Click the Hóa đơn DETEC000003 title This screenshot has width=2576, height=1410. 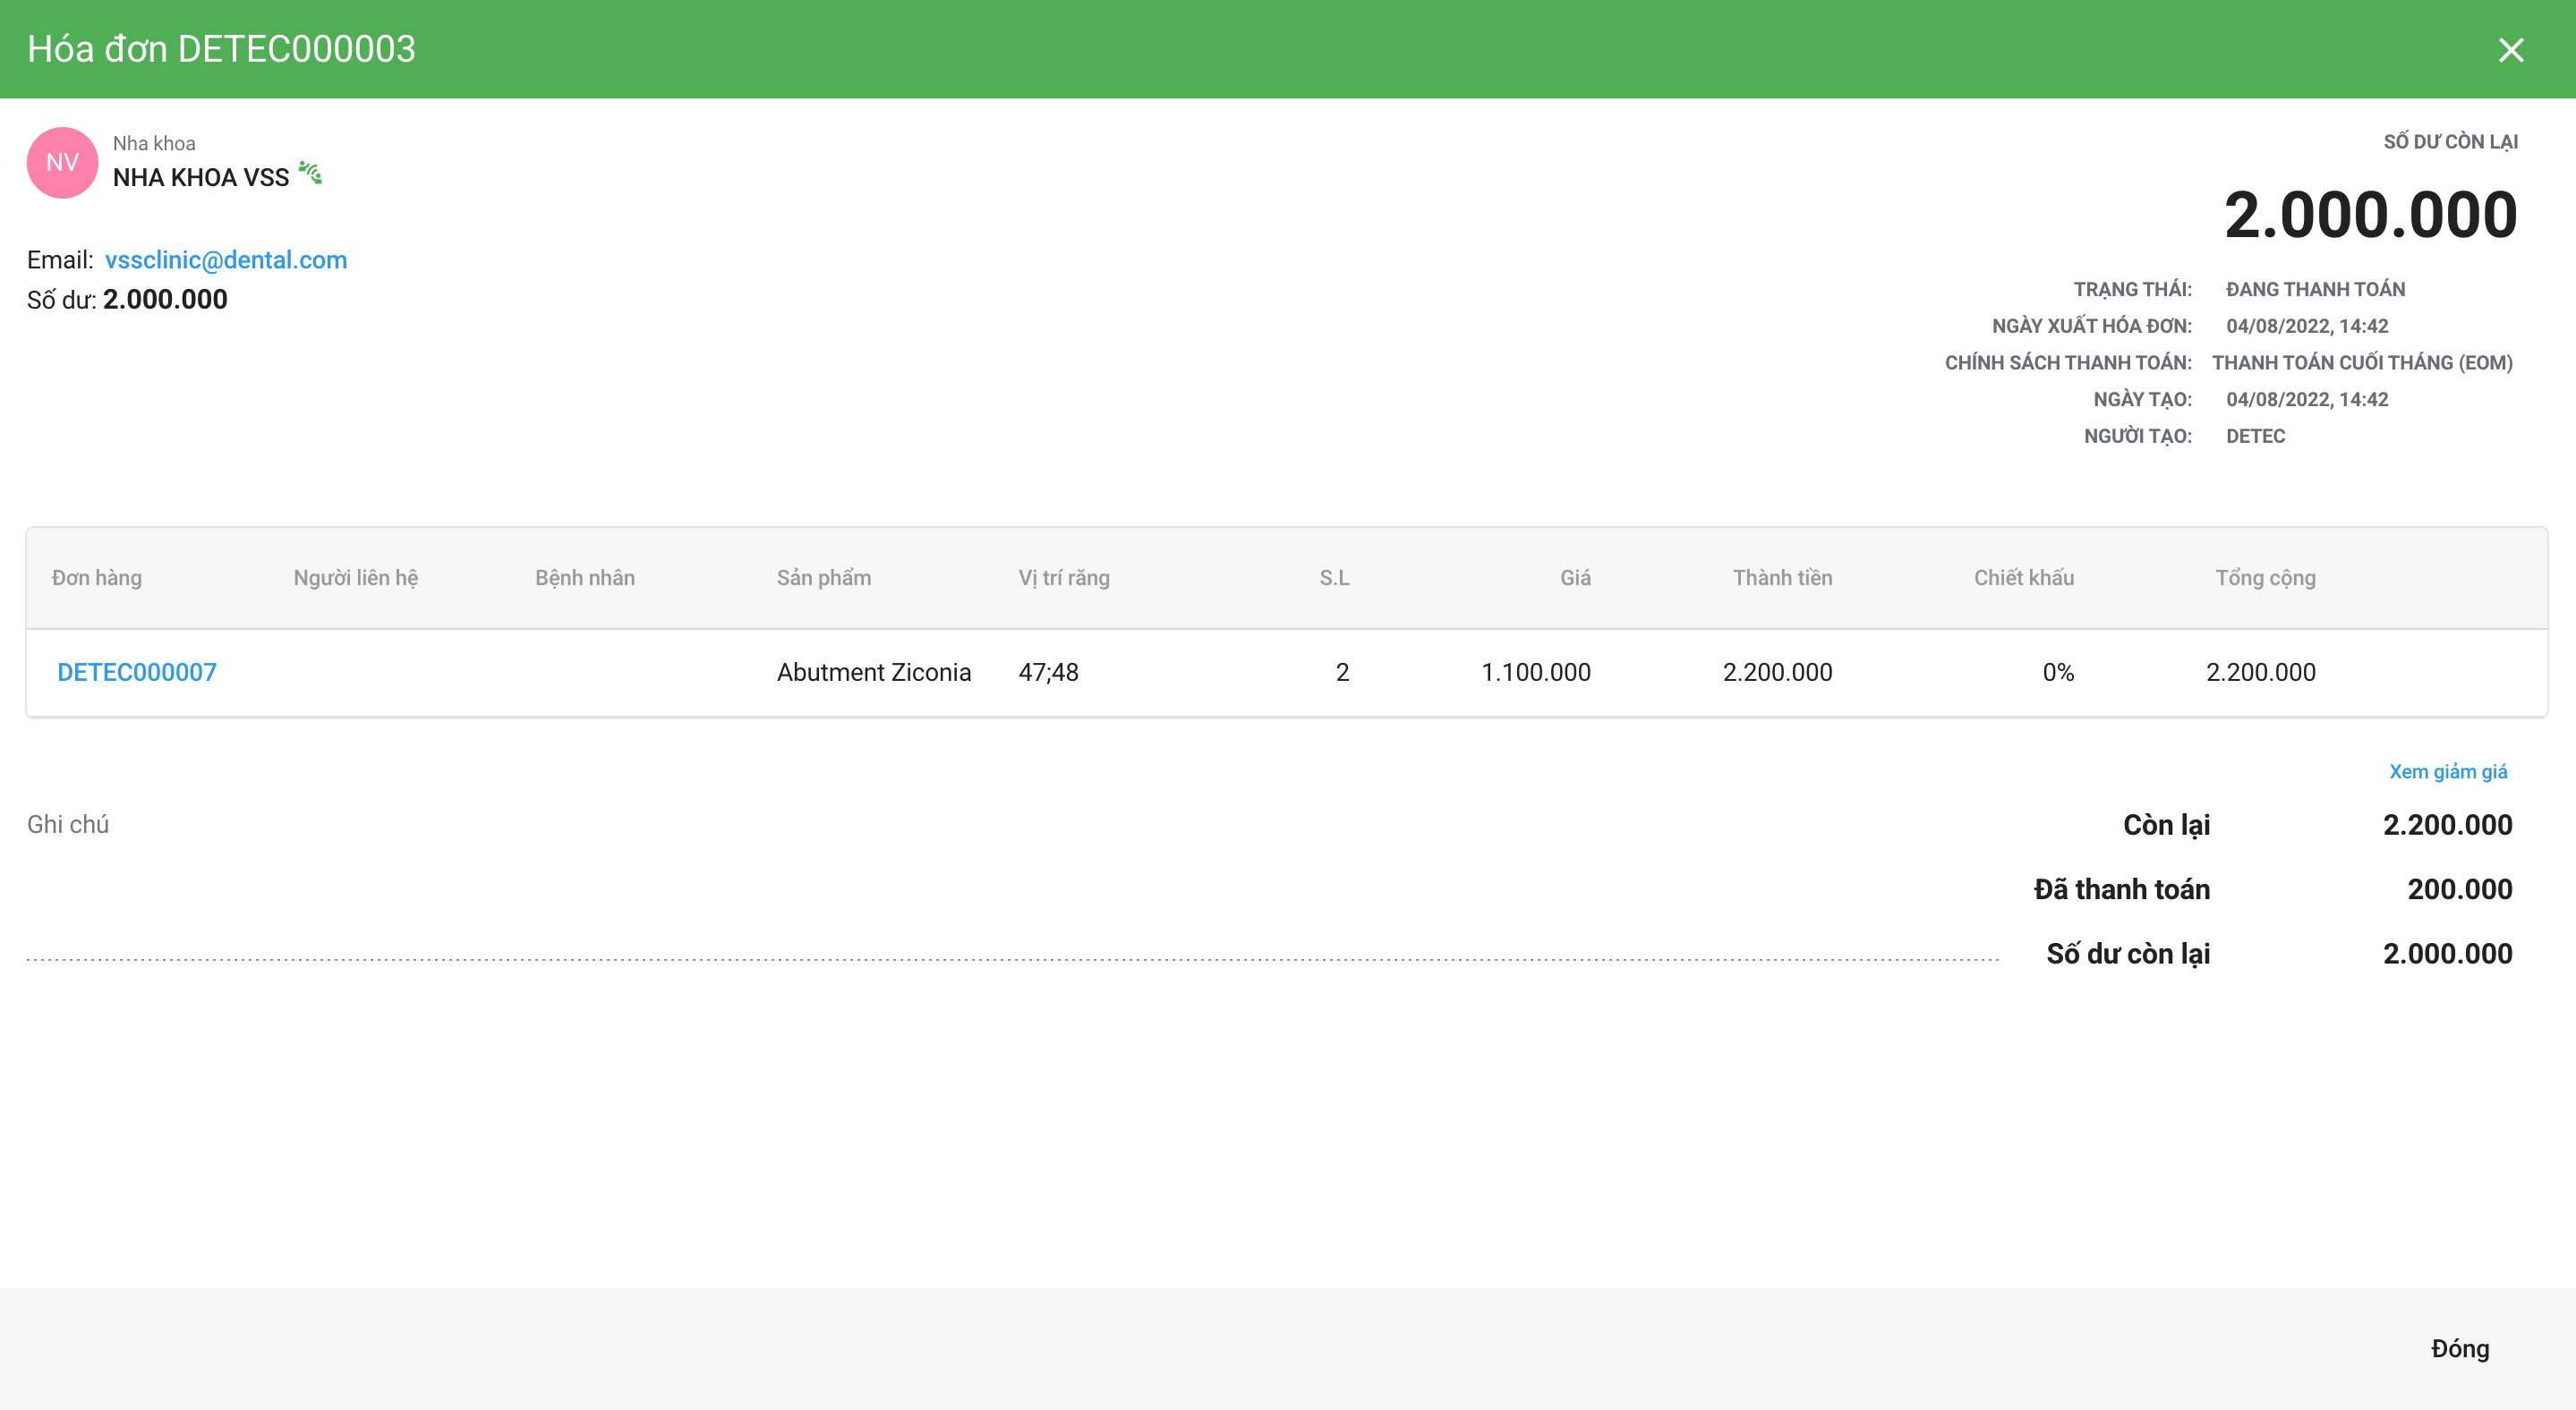coord(221,49)
